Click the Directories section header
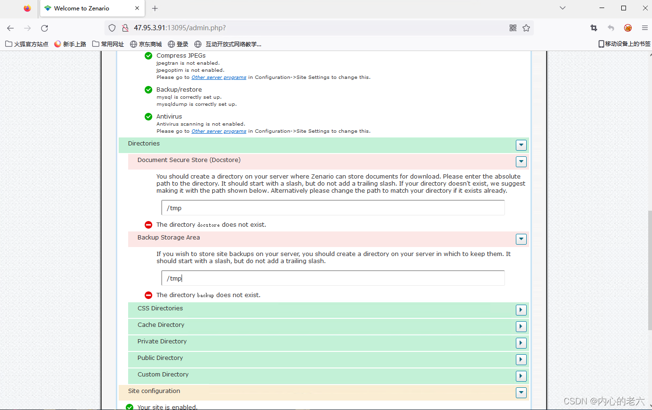The image size is (652, 410). pos(323,145)
